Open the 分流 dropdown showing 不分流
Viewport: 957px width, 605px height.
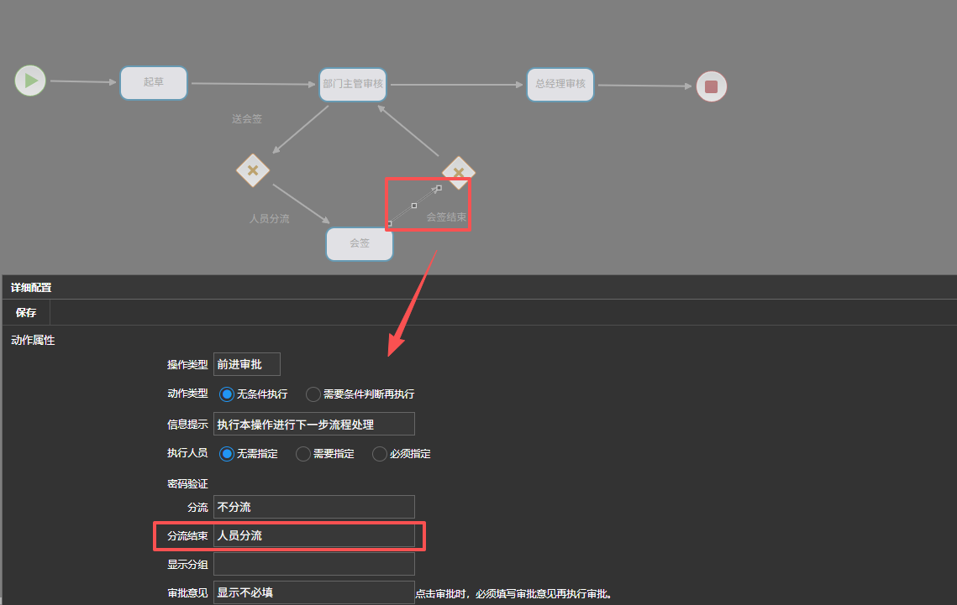pyautogui.click(x=314, y=507)
